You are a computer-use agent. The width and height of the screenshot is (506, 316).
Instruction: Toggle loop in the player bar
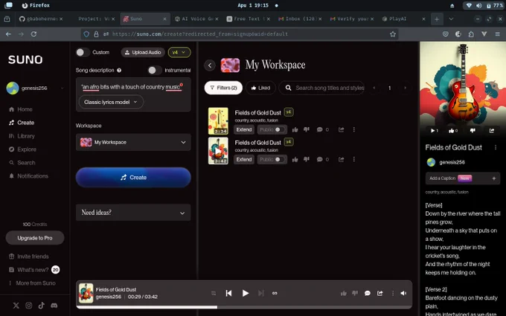275,293
